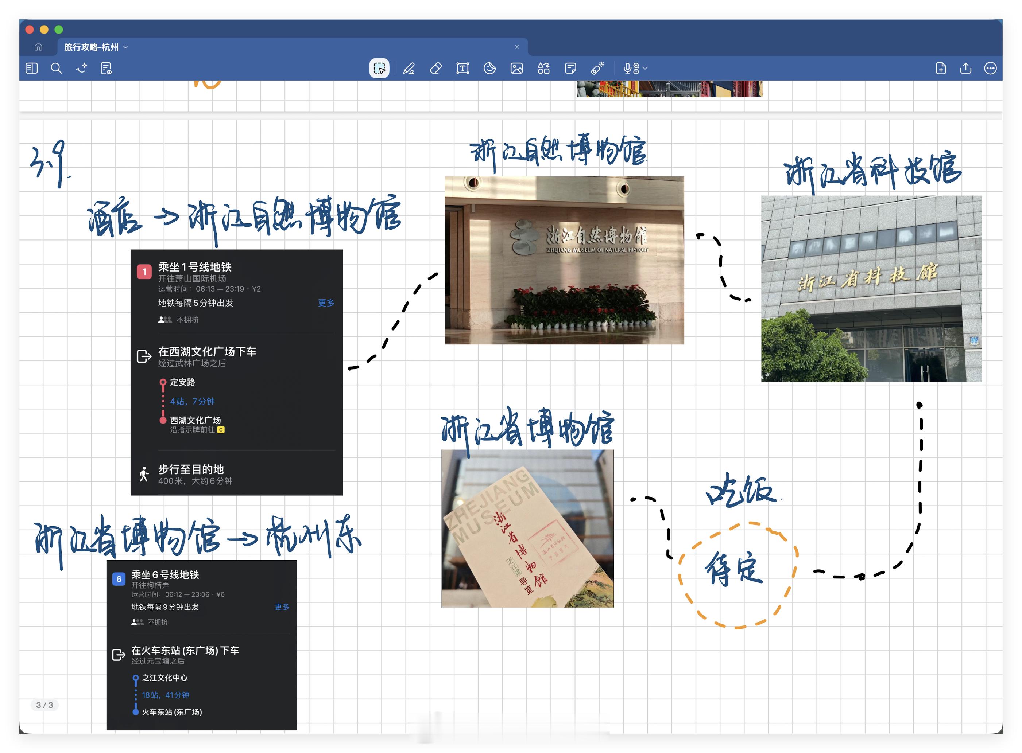Close the 旅行攻略-杭州 tab
Viewport: 1022px width, 753px height.
pyautogui.click(x=517, y=47)
